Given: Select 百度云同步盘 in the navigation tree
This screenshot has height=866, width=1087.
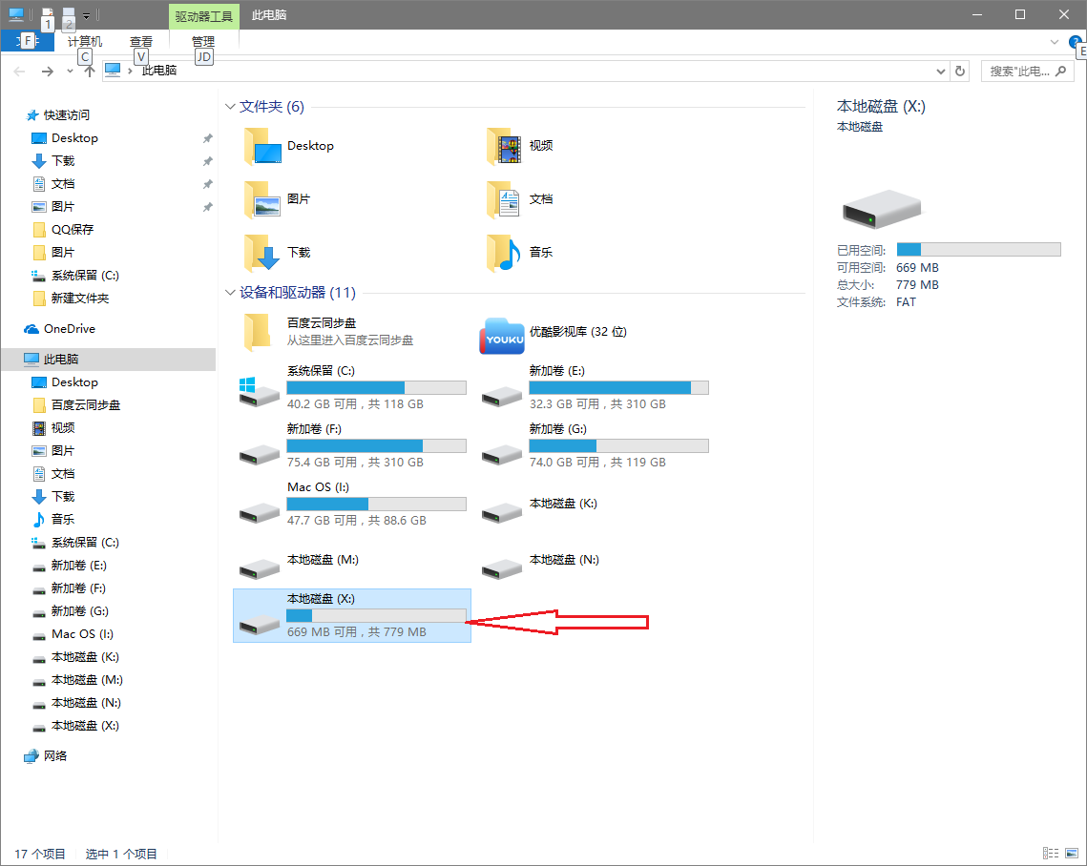Looking at the screenshot, I should click(x=77, y=405).
